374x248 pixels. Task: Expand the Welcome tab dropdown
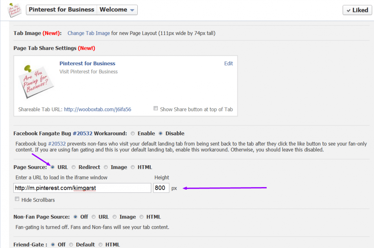click(x=117, y=10)
